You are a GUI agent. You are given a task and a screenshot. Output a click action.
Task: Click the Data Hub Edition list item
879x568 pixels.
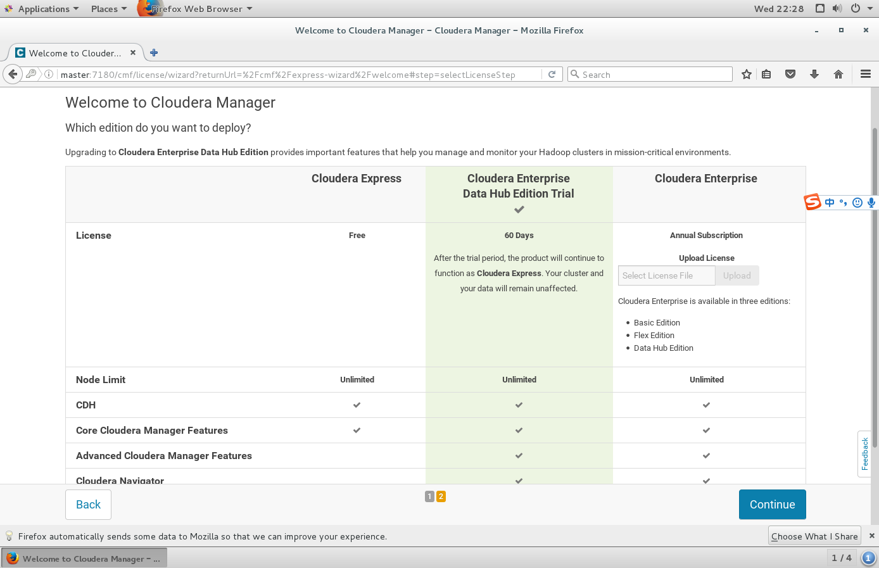click(x=664, y=348)
